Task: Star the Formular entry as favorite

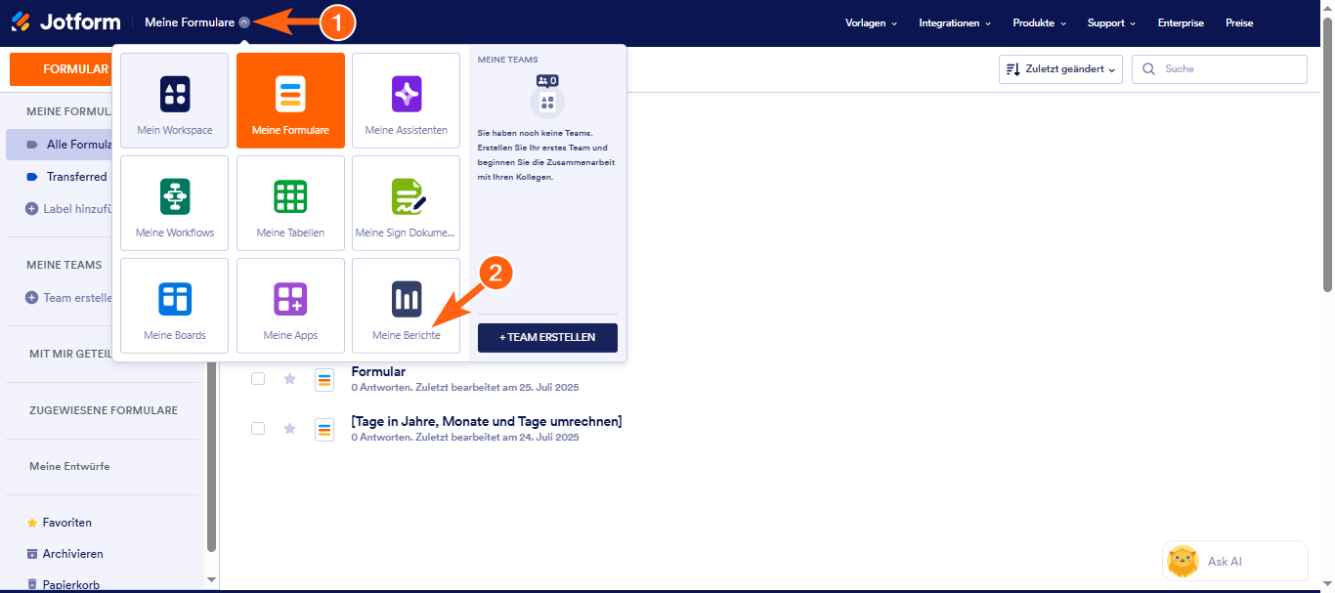Action: coord(289,379)
